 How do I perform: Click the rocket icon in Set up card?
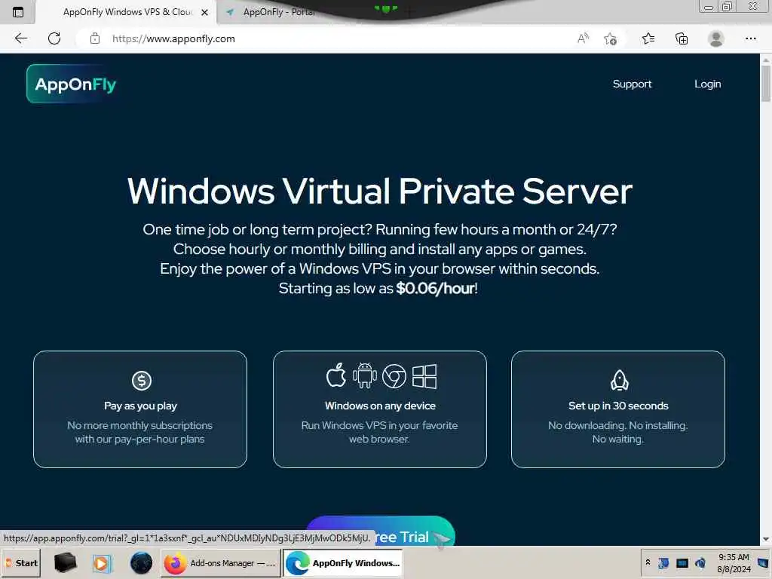[619, 380]
